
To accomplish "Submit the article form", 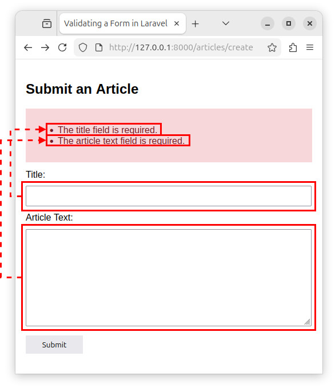I will pos(54,345).
